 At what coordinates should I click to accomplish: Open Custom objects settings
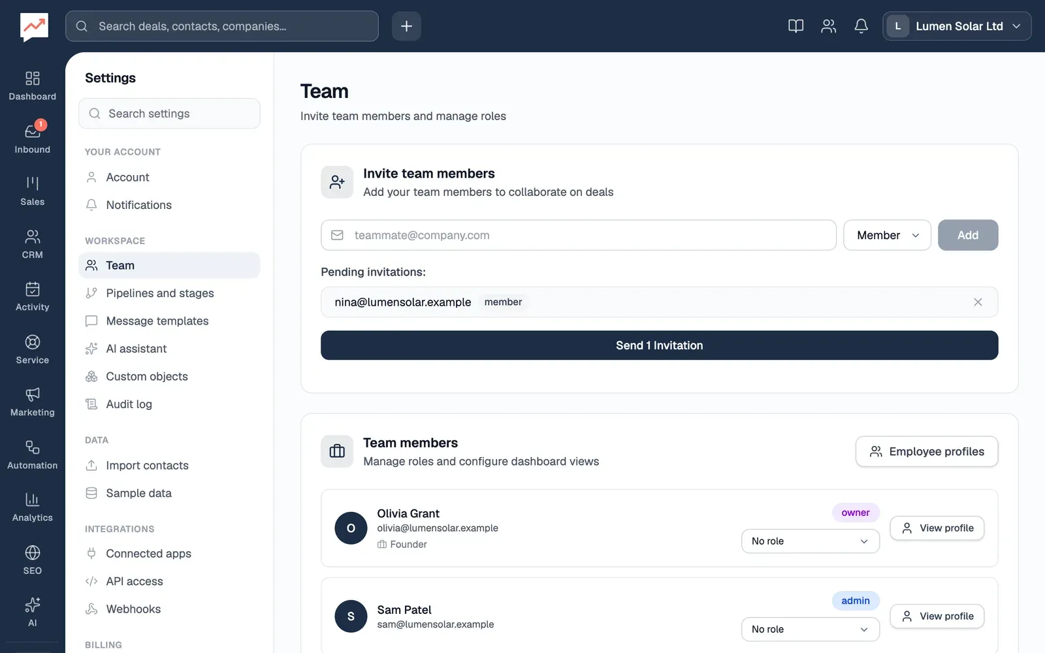[x=169, y=377]
